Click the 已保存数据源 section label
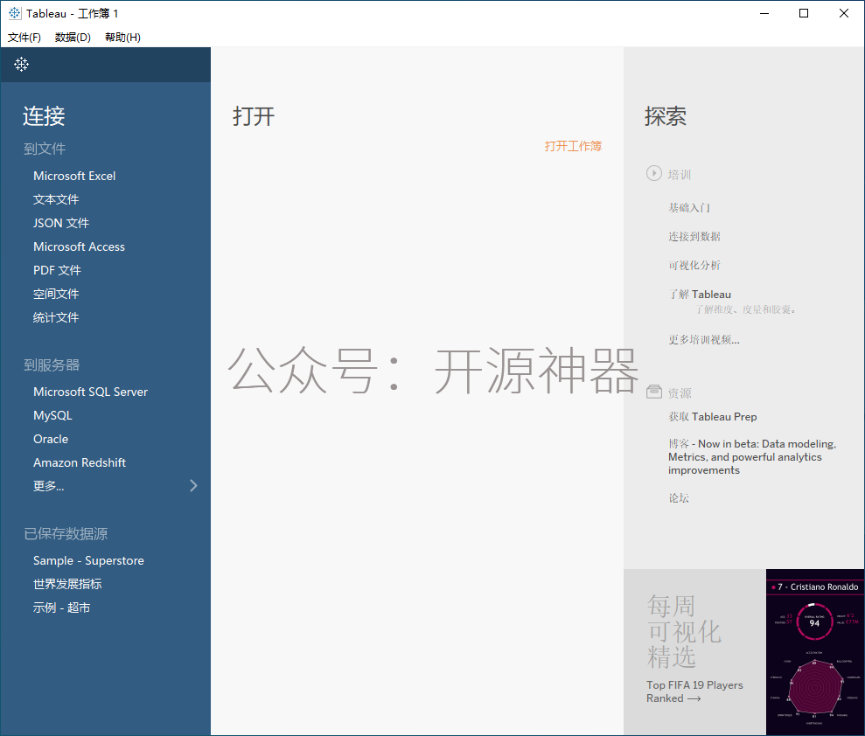 coord(66,534)
